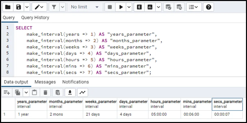Open the copy options dropdown in results toolbar
Screen dimensions: 247x123
pos(26,92)
